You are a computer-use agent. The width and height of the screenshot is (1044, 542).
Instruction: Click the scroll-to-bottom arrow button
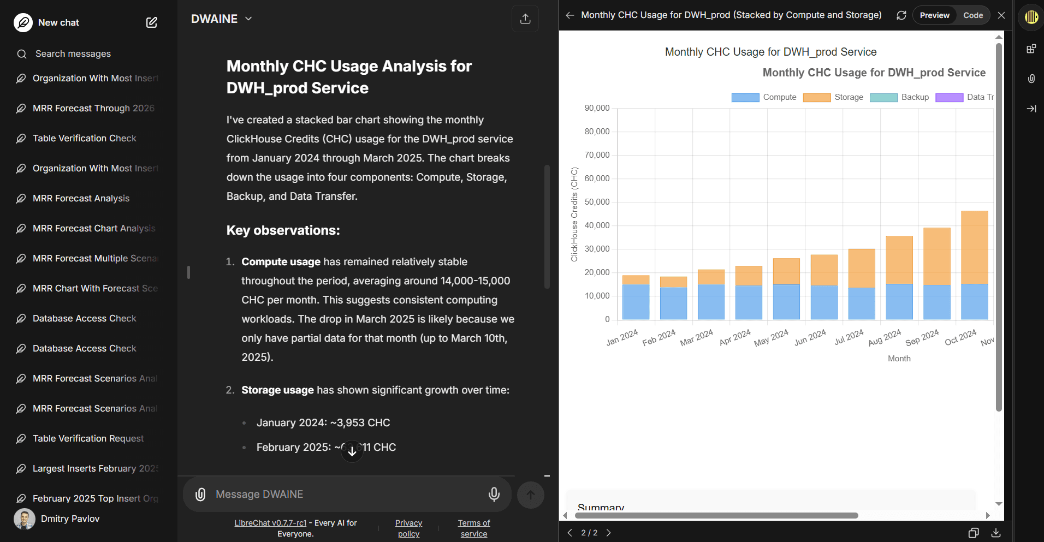(352, 451)
